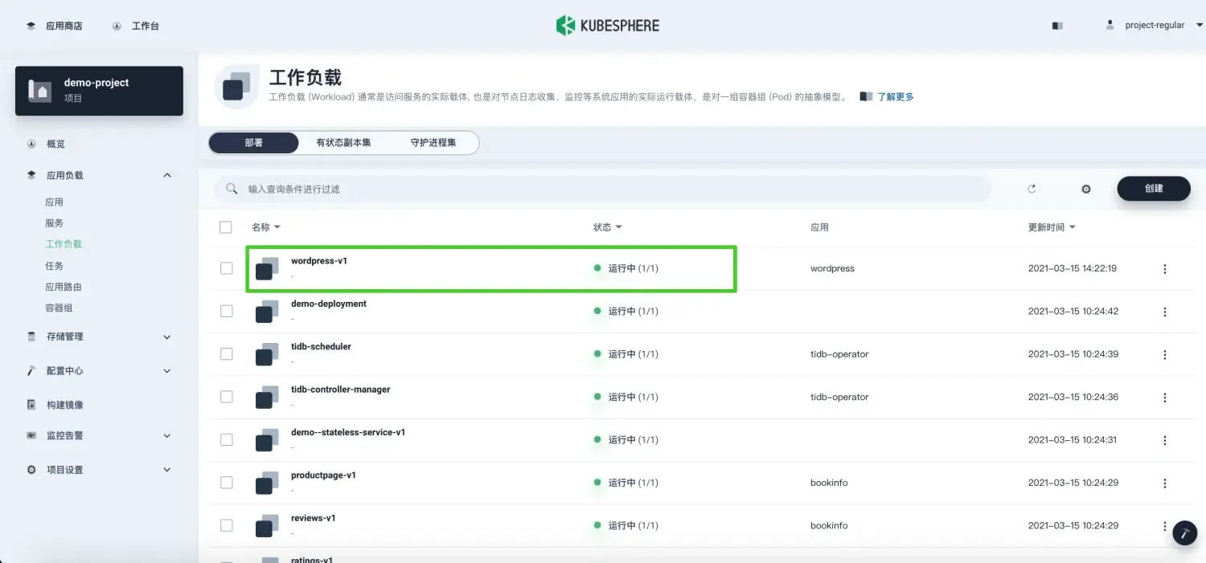This screenshot has width=1206, height=563.
Task: Expand the project-regular account dropdown
Action: pyautogui.click(x=1156, y=25)
